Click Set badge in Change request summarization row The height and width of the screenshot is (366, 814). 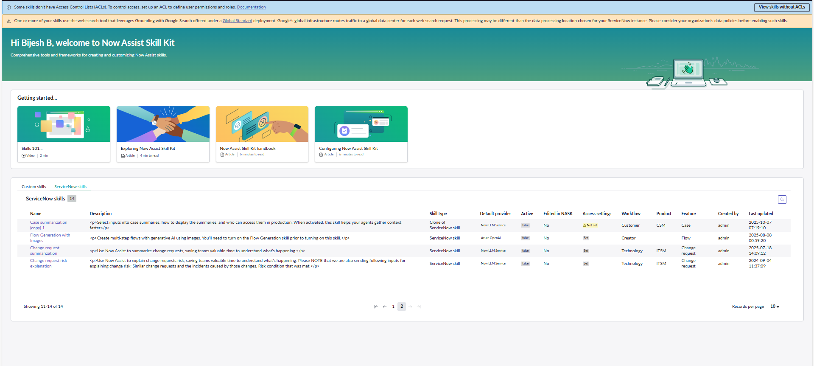586,251
